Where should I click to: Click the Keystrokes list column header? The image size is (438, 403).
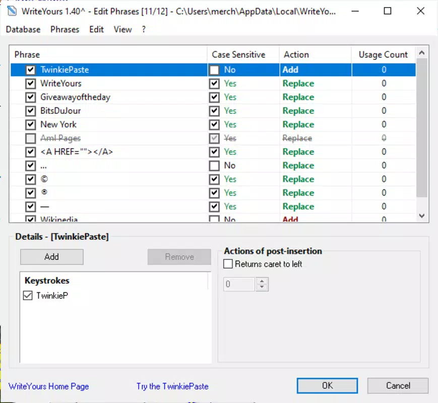click(x=114, y=281)
